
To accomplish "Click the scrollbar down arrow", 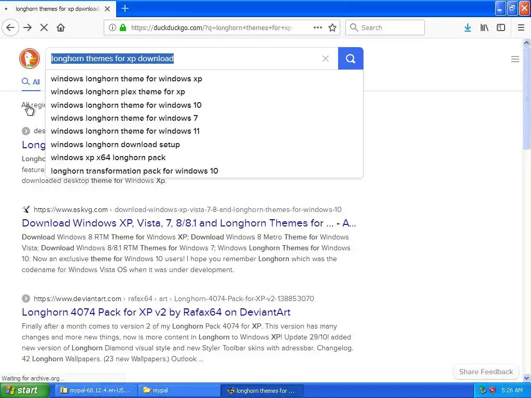I will click(x=526, y=378).
